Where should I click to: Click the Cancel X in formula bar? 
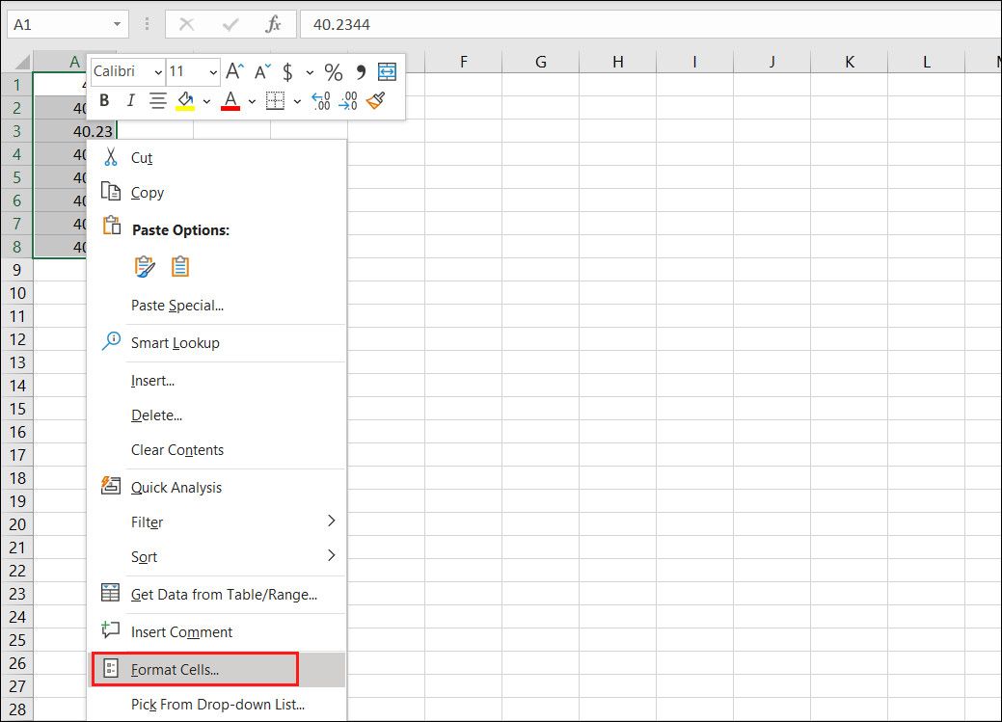point(186,24)
